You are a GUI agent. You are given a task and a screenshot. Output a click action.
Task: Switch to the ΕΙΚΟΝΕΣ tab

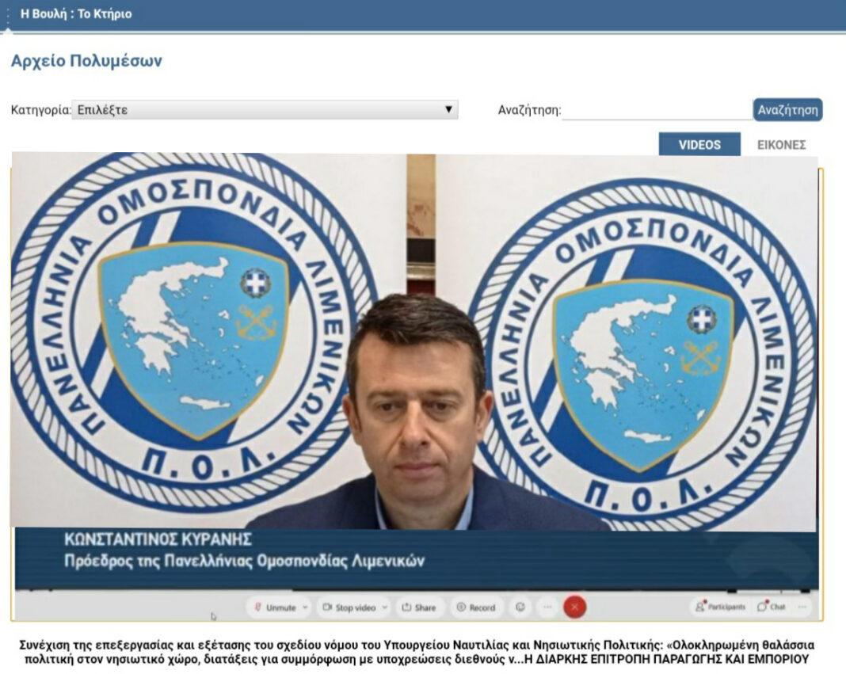(781, 145)
